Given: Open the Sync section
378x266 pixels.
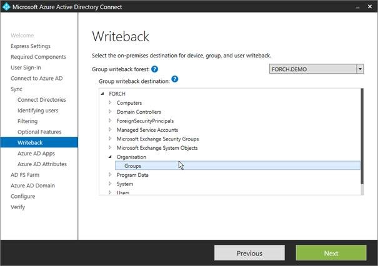Looking at the screenshot, I should pyautogui.click(x=16, y=89).
